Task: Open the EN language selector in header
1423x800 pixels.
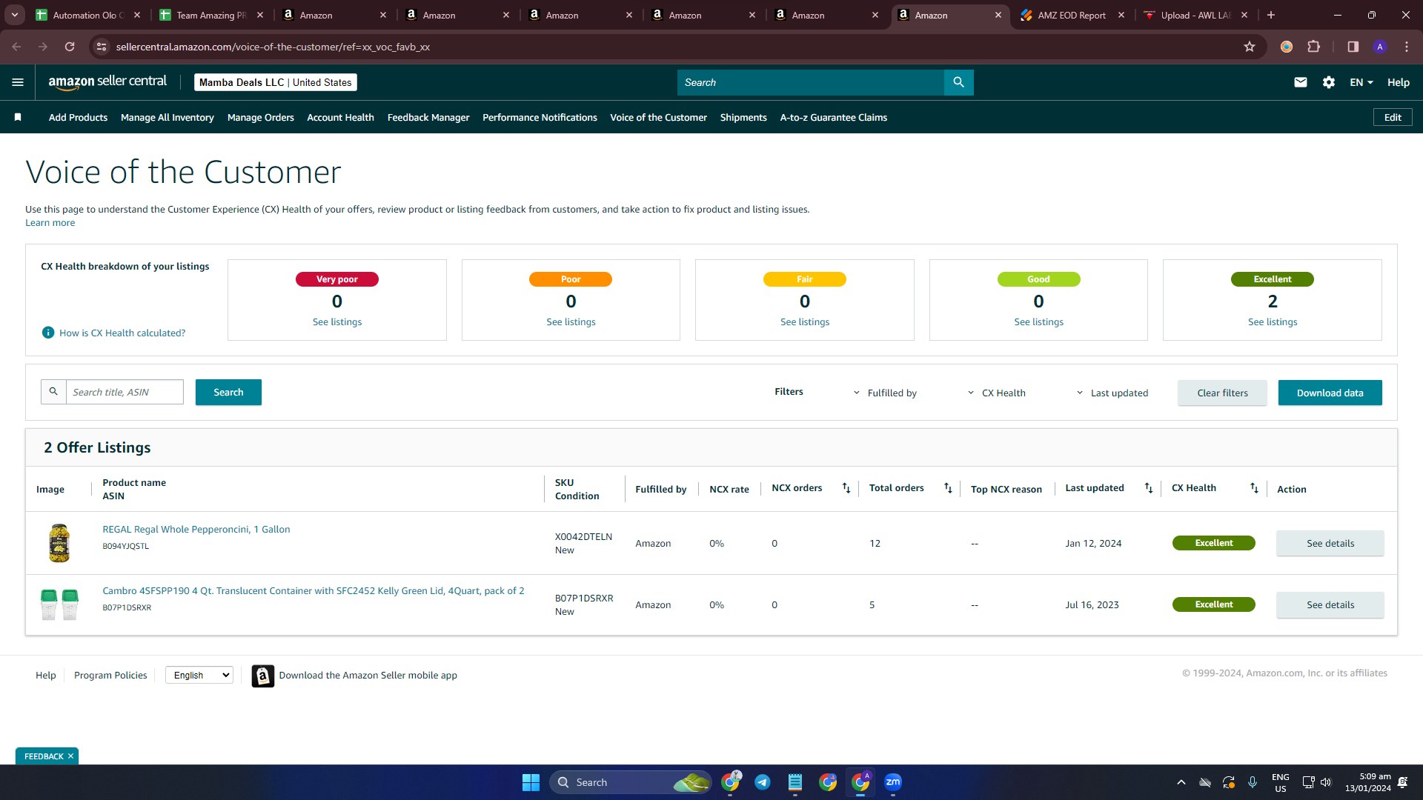Action: click(x=1361, y=82)
